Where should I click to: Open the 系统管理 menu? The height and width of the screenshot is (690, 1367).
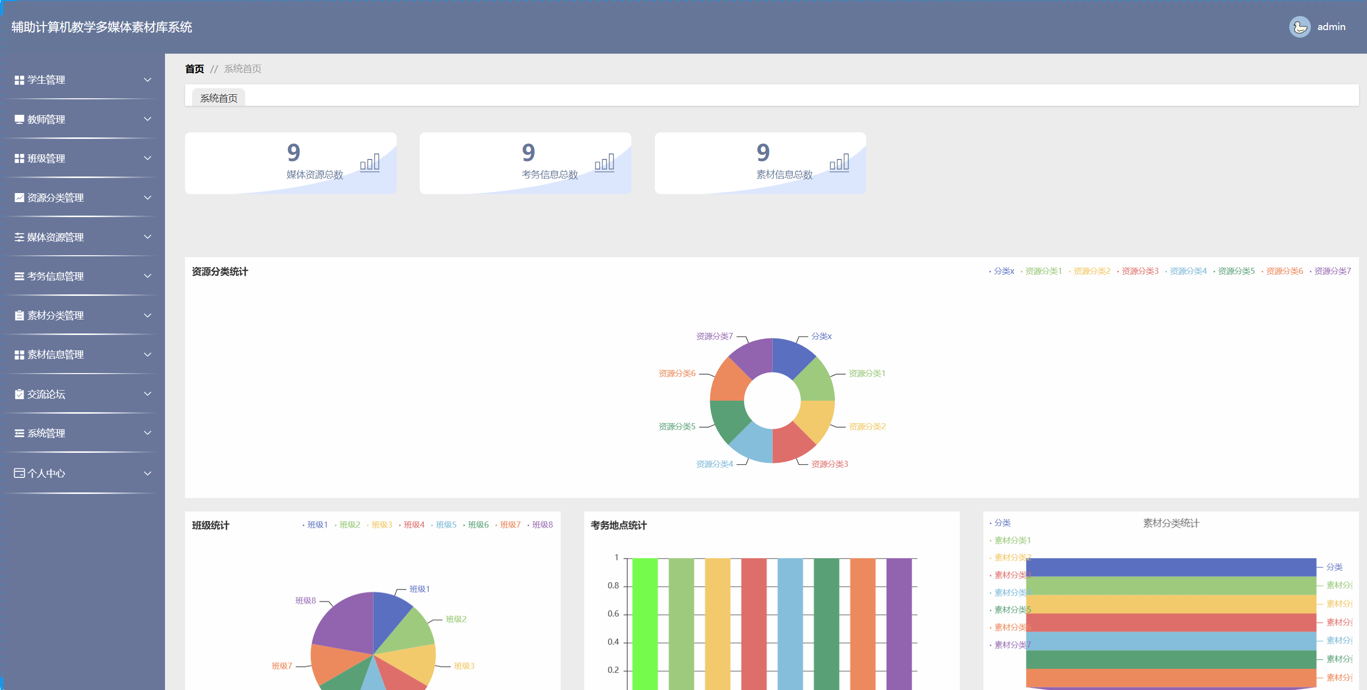82,434
